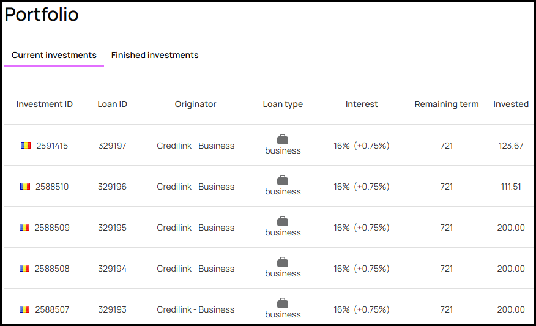The image size is (536, 326).
Task: Click the briefcase icon for loan 329196
Action: [x=283, y=180]
